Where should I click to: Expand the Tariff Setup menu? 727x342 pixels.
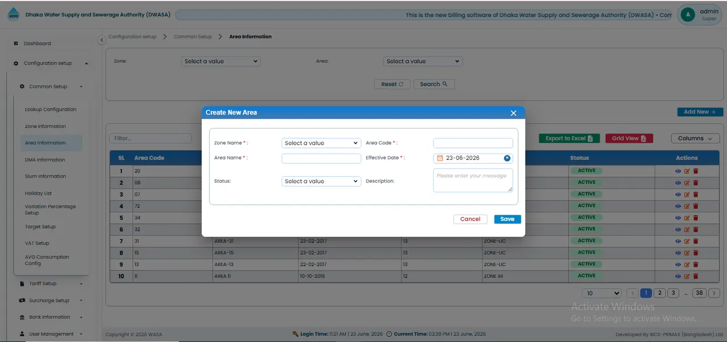(51, 284)
